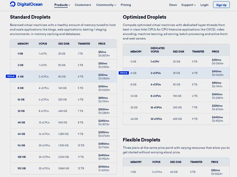
Task: Select the Standard 8 GB $40/mo row
Action: (x=63, y=88)
